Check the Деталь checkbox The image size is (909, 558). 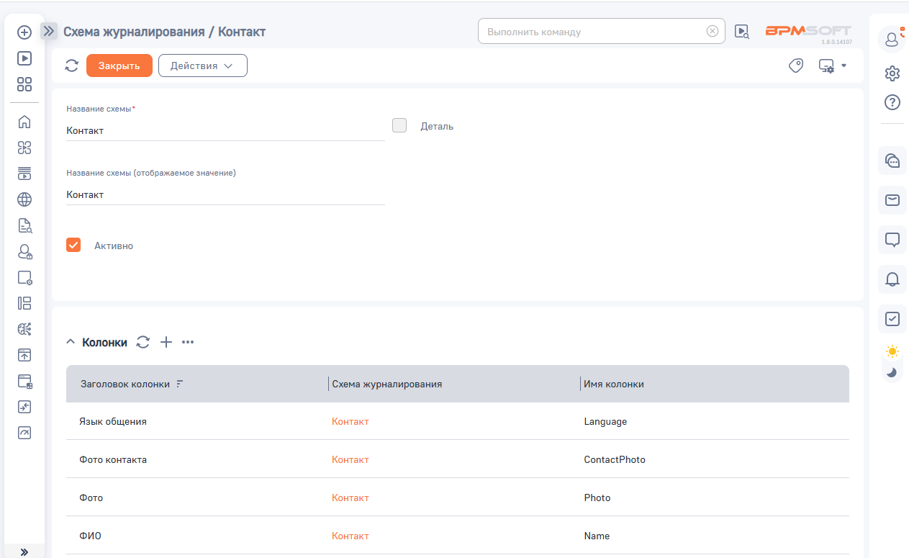tap(399, 126)
